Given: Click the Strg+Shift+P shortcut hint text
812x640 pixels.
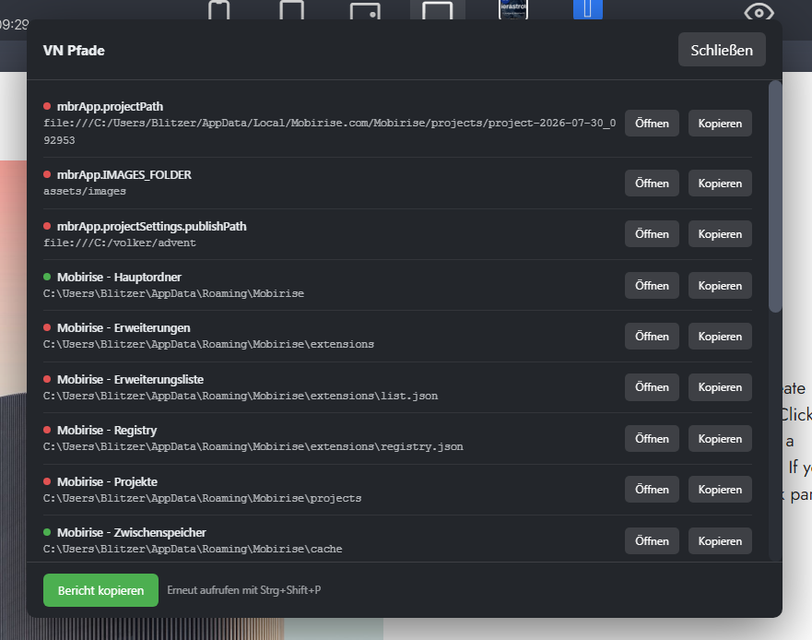Looking at the screenshot, I should coord(244,589).
